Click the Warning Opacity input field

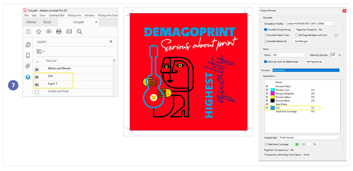point(333,55)
